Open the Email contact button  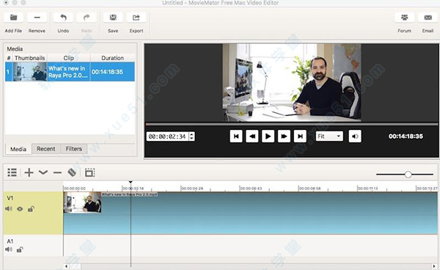tap(428, 18)
